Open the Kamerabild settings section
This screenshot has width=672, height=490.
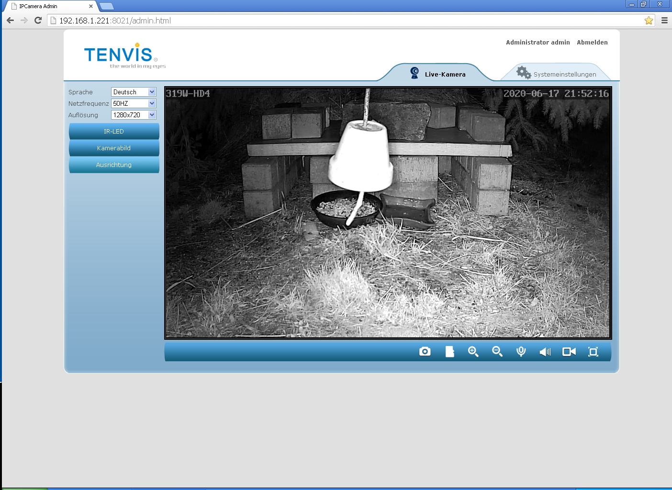pyautogui.click(x=114, y=148)
